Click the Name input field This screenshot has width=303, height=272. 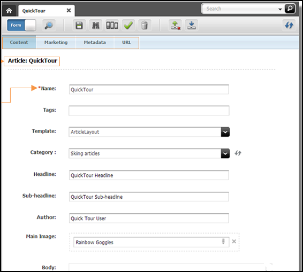coord(149,90)
